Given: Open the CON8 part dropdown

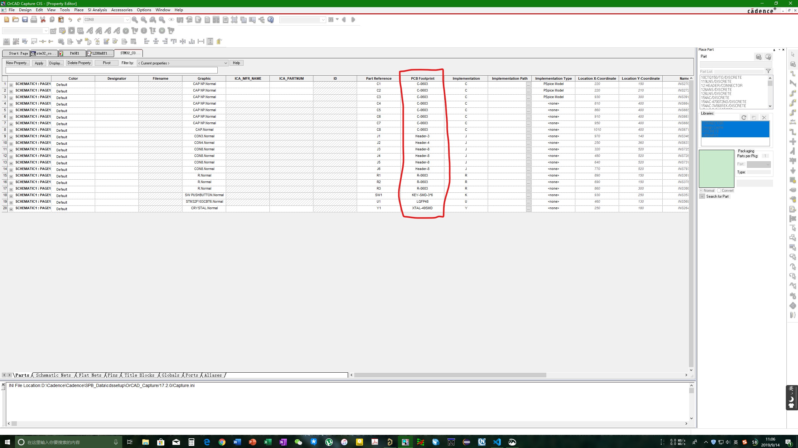Looking at the screenshot, I should tap(127, 20).
